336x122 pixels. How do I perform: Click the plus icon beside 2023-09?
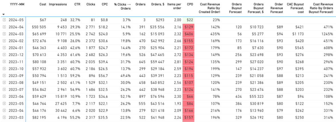pyautogui.click(x=4, y=75)
